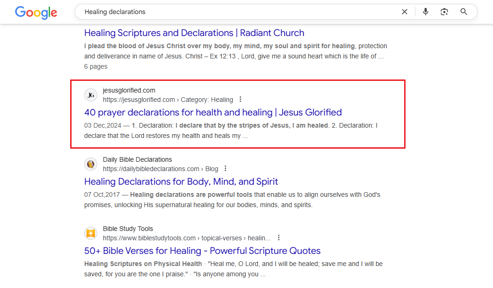Image resolution: width=493 pixels, height=288 pixels.
Task: Open Healing Scriptures and Declarations Radiant Church
Action: pyautogui.click(x=194, y=33)
